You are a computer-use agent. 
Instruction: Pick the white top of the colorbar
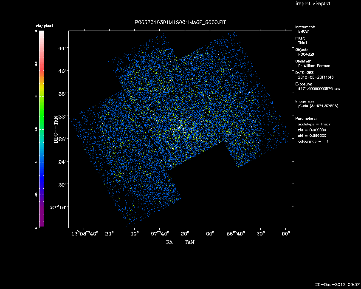pos(42,34)
